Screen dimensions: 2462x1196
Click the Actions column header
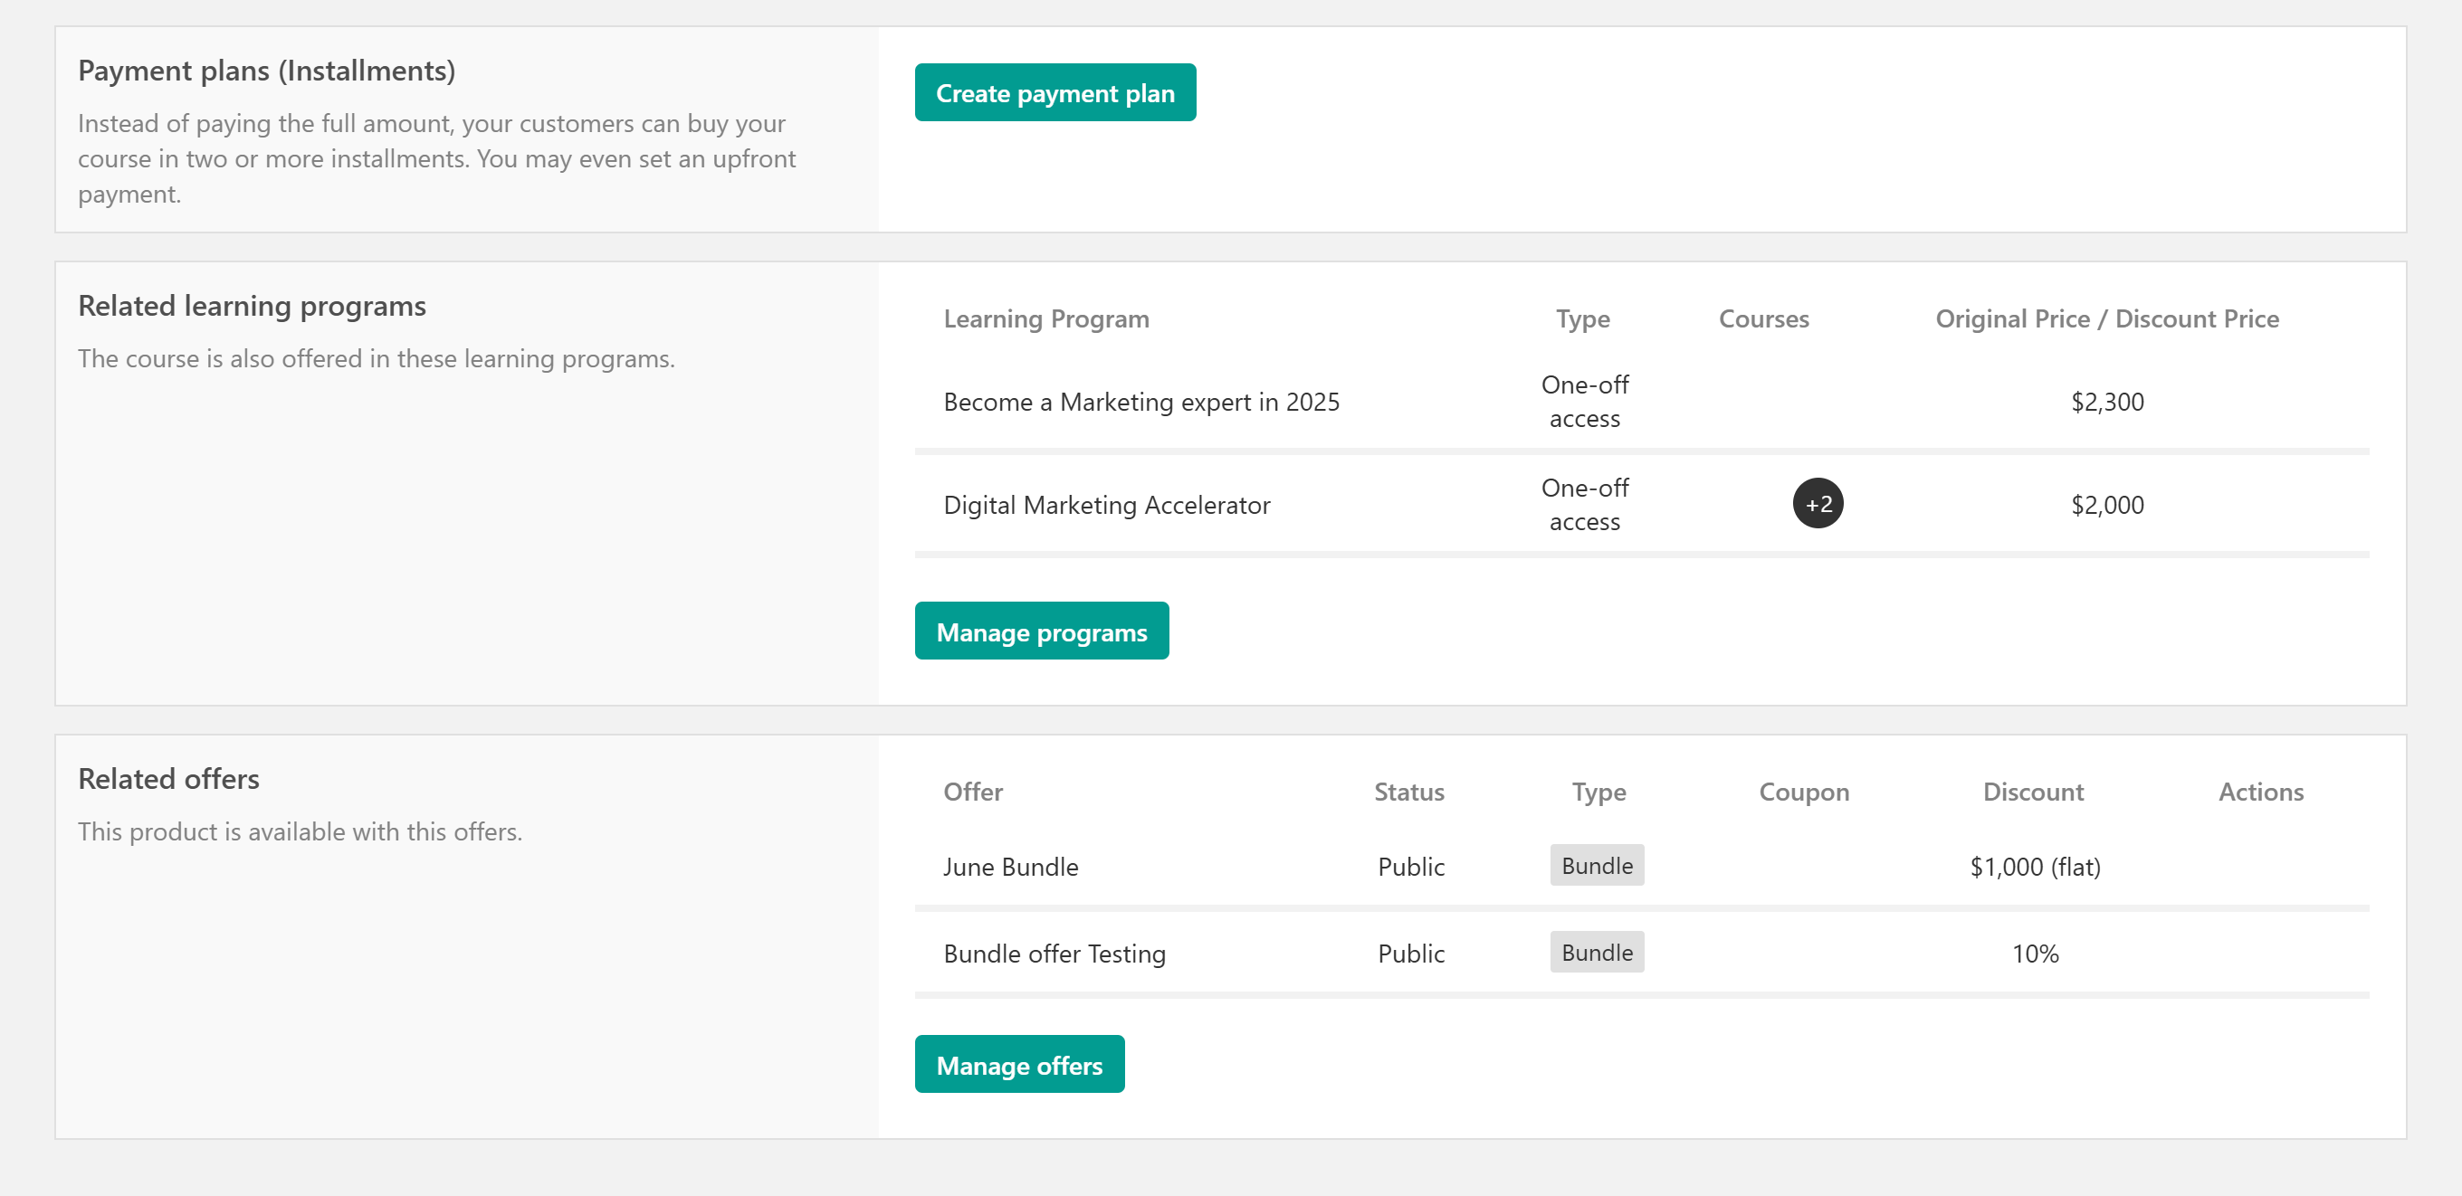pos(2260,792)
